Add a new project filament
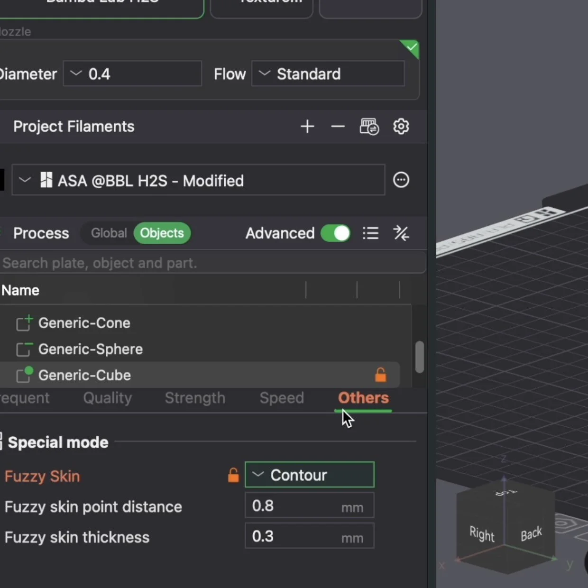The image size is (588, 588). 307,127
